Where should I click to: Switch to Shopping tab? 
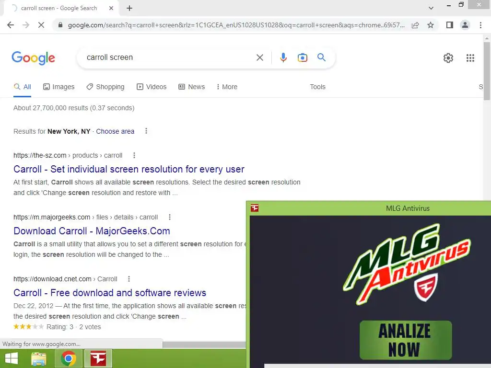pos(105,87)
